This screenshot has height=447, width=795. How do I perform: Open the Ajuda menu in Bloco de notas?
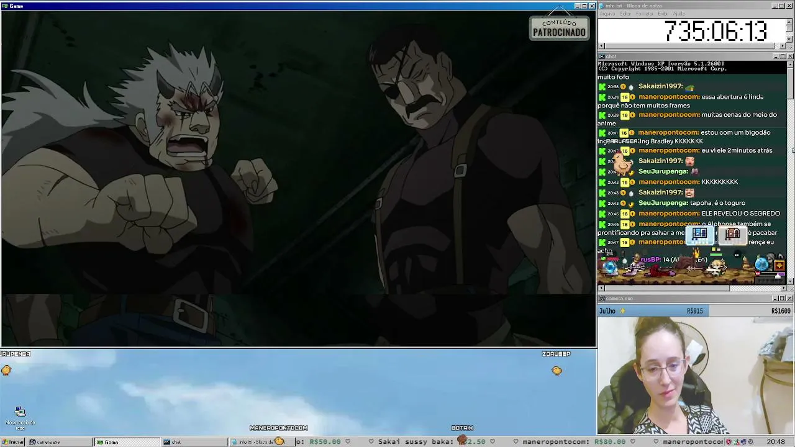click(x=679, y=14)
